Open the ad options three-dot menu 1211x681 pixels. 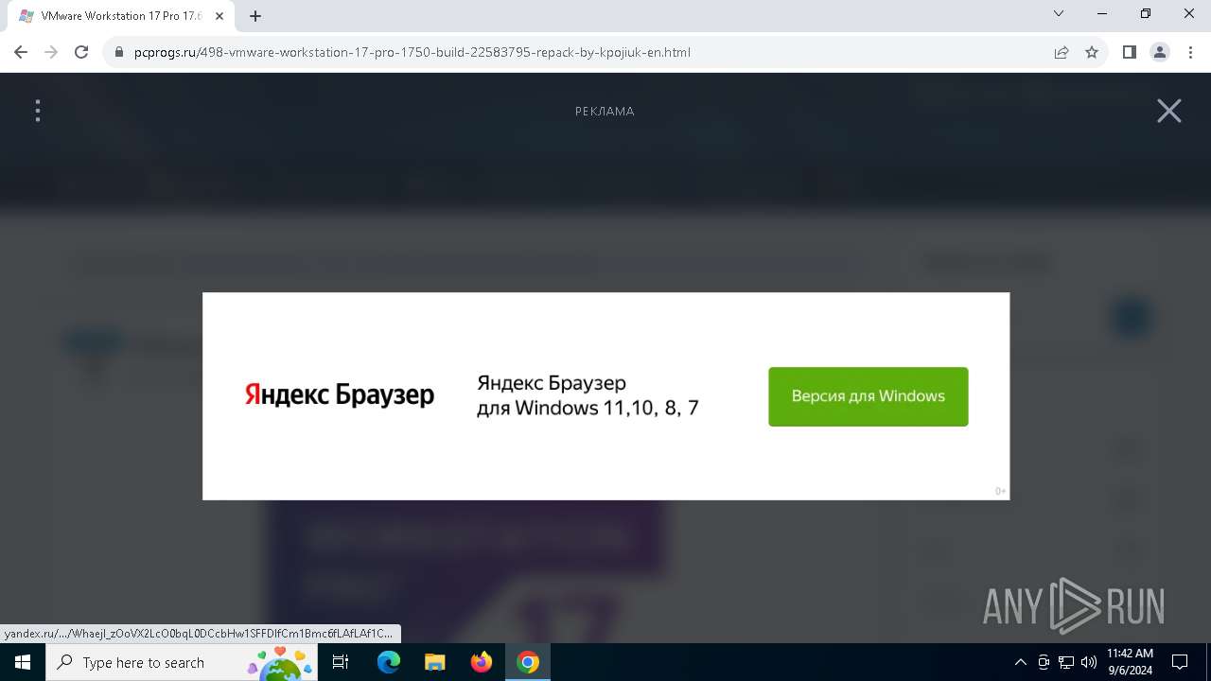point(38,111)
